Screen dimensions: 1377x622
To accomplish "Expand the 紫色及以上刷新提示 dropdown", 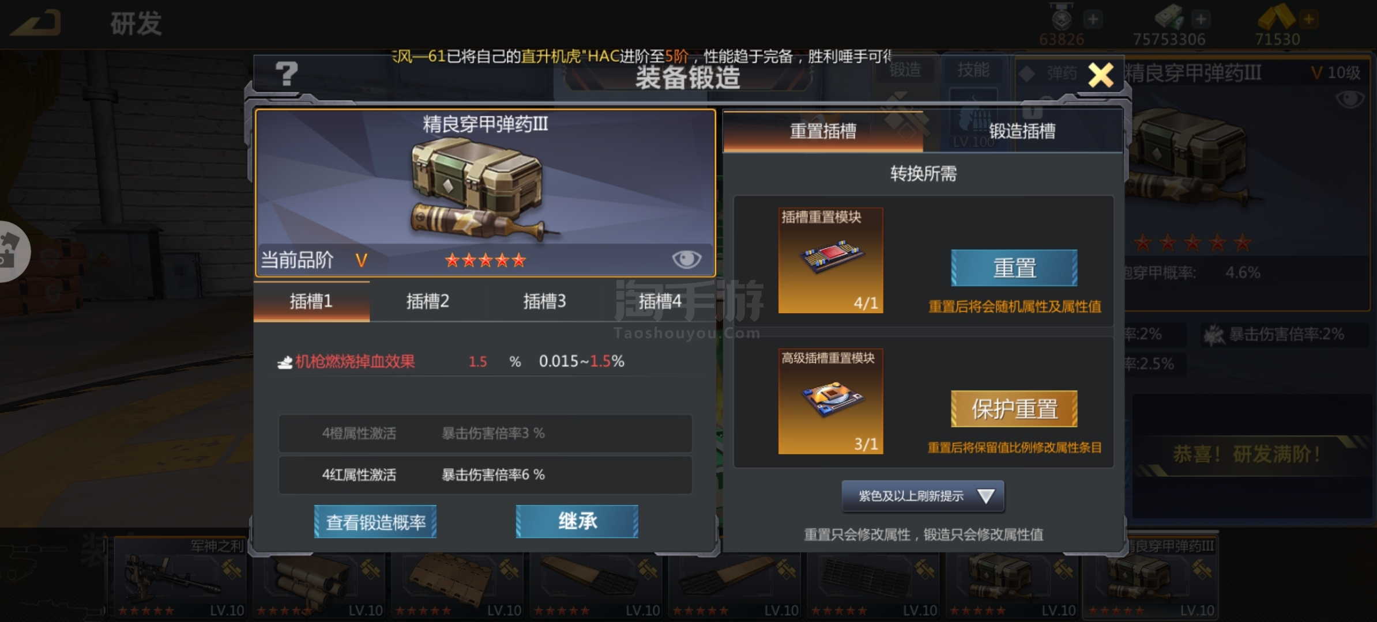I will (x=923, y=496).
